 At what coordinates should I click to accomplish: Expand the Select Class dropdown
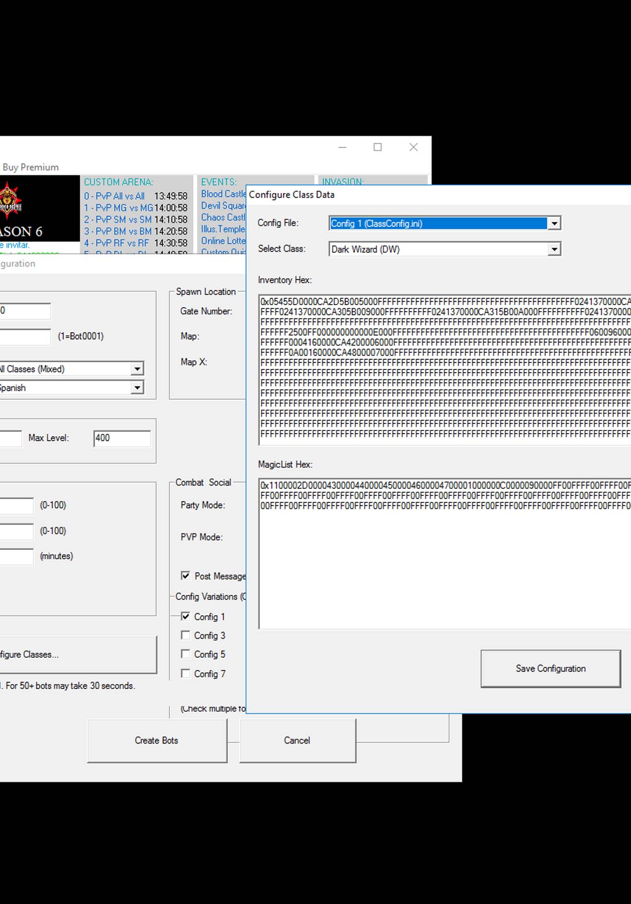pyautogui.click(x=554, y=249)
